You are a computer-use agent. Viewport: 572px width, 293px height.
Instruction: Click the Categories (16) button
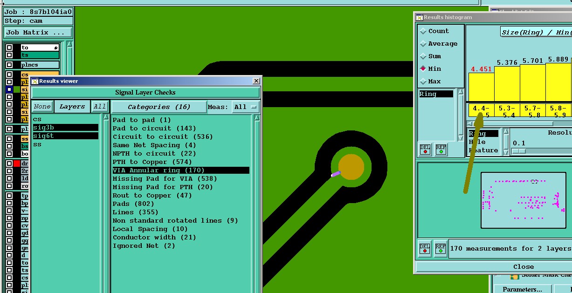tap(159, 107)
